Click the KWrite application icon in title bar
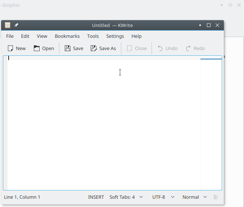The height and width of the screenshot is (207, 244). click(8, 25)
